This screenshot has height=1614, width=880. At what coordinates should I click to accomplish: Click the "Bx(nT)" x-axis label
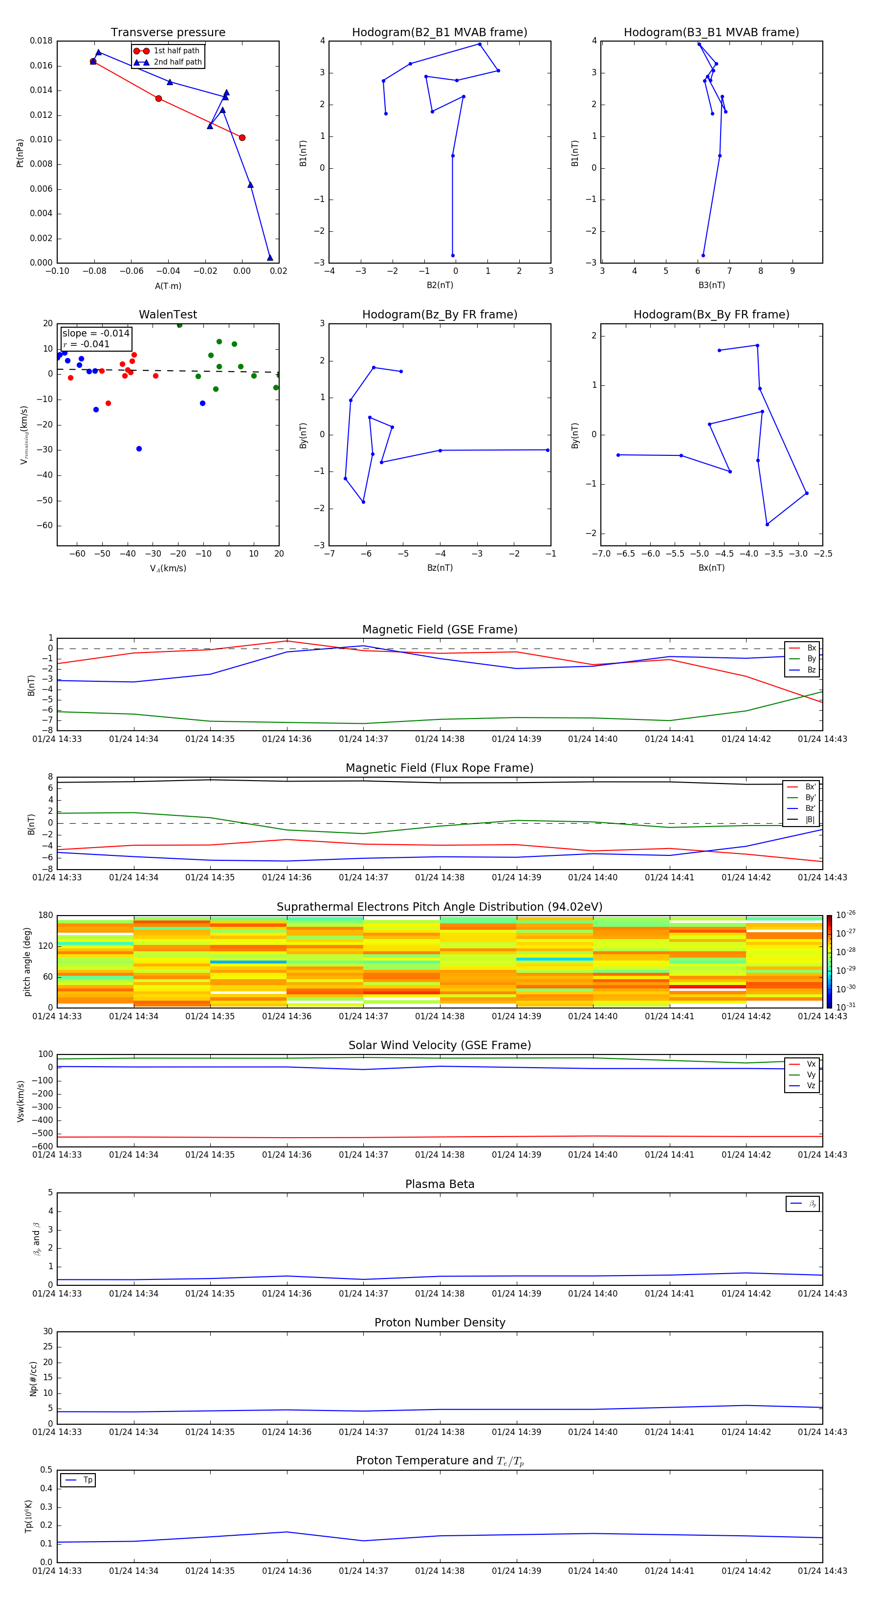click(x=711, y=568)
